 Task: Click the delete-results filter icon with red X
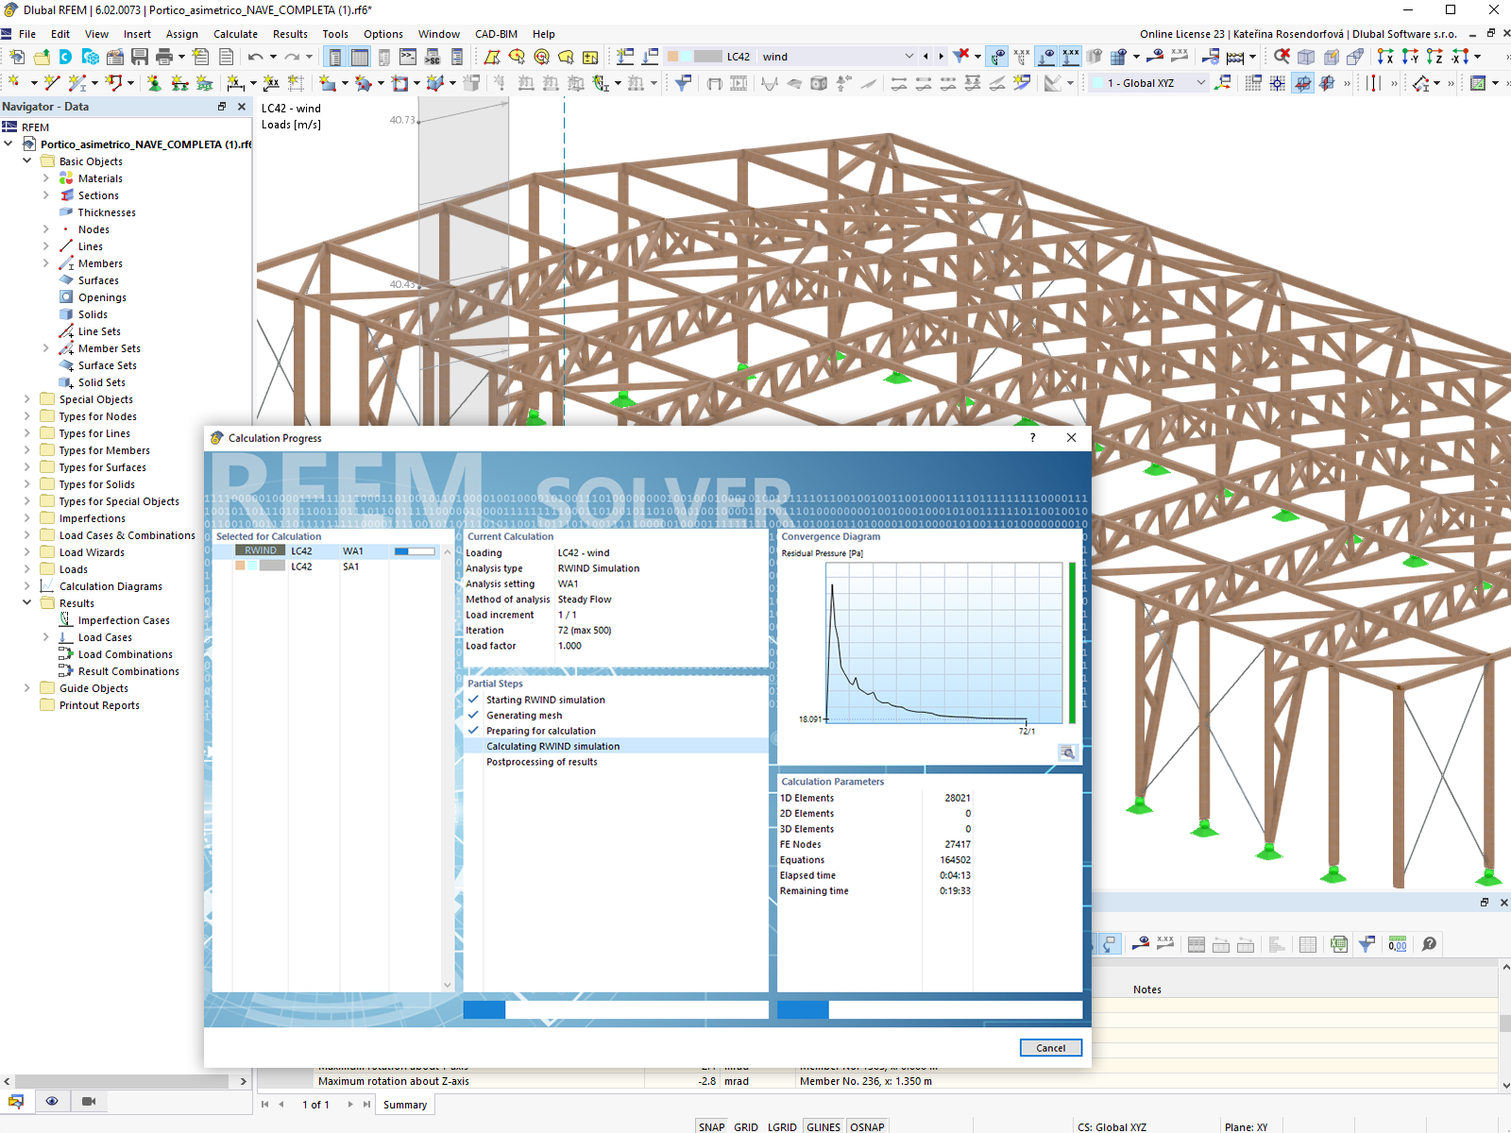961,57
